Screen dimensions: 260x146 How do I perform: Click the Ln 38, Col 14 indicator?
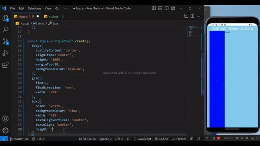pyautogui.click(x=87, y=139)
